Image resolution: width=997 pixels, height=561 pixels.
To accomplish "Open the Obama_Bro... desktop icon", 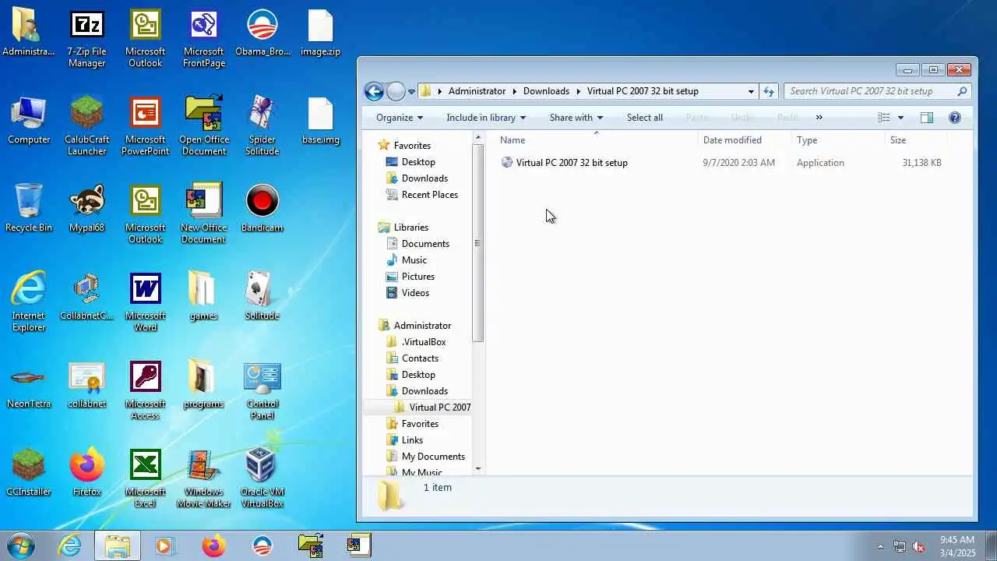I will (262, 34).
